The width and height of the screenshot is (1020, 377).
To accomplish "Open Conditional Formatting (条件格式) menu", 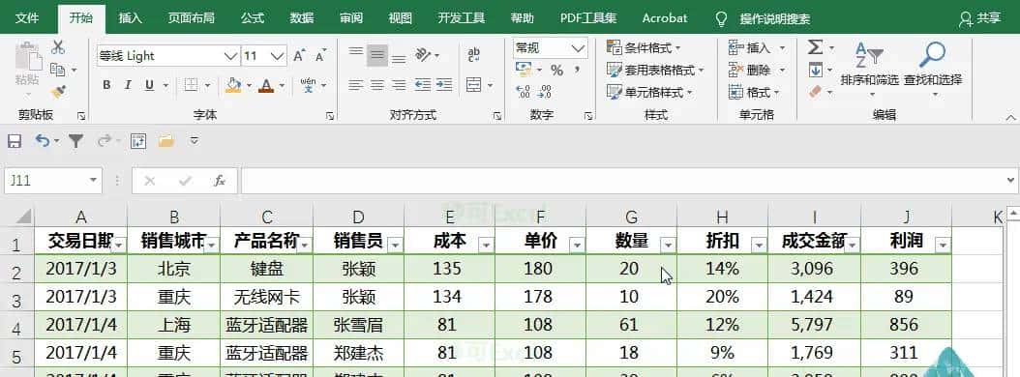I will (644, 47).
